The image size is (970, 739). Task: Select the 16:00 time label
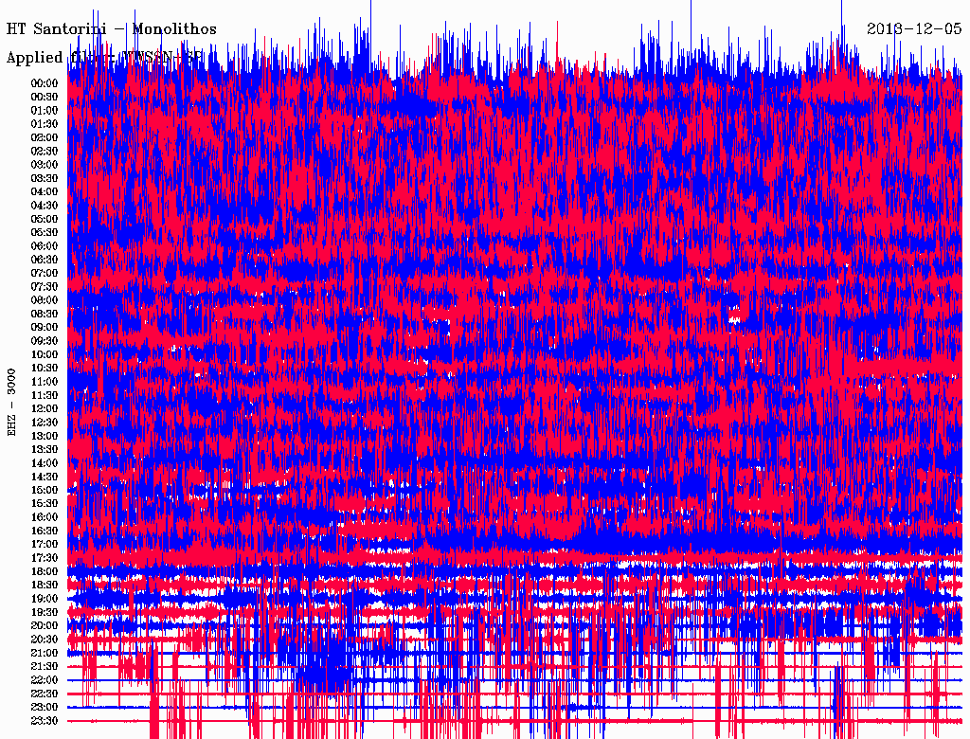tap(45, 517)
